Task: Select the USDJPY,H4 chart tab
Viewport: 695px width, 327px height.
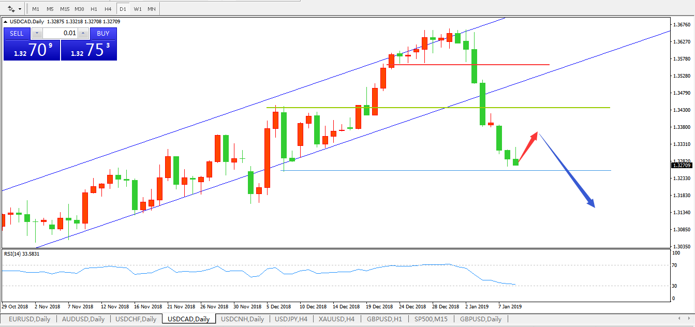Action: (291, 319)
